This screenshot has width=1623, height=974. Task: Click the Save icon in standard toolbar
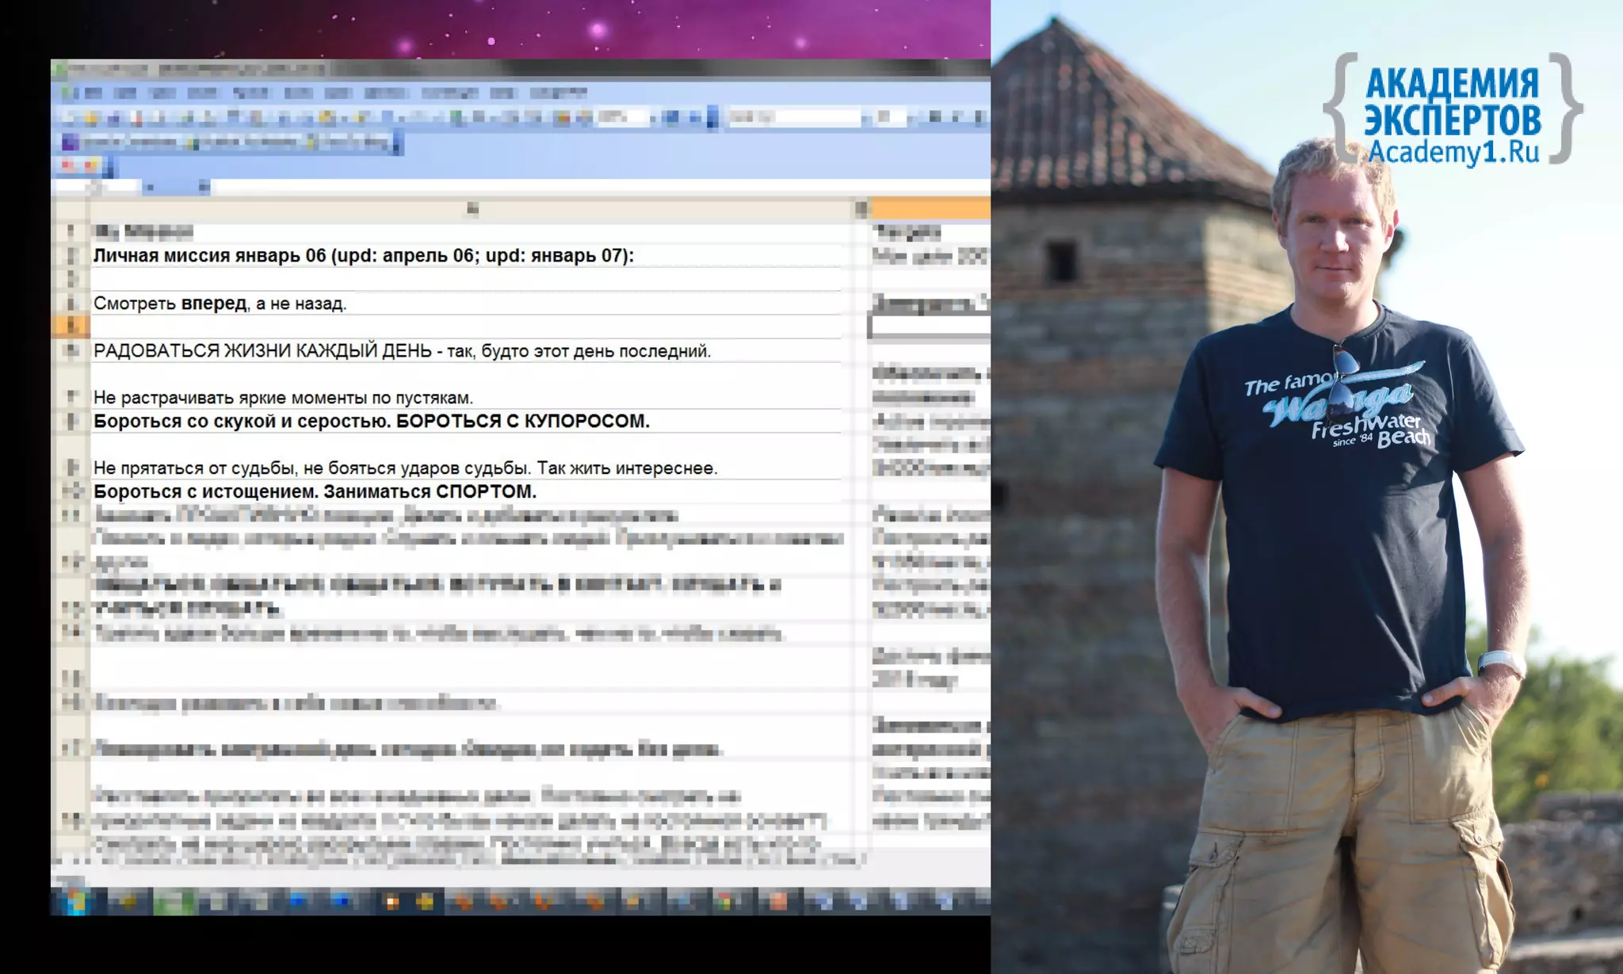[113, 118]
